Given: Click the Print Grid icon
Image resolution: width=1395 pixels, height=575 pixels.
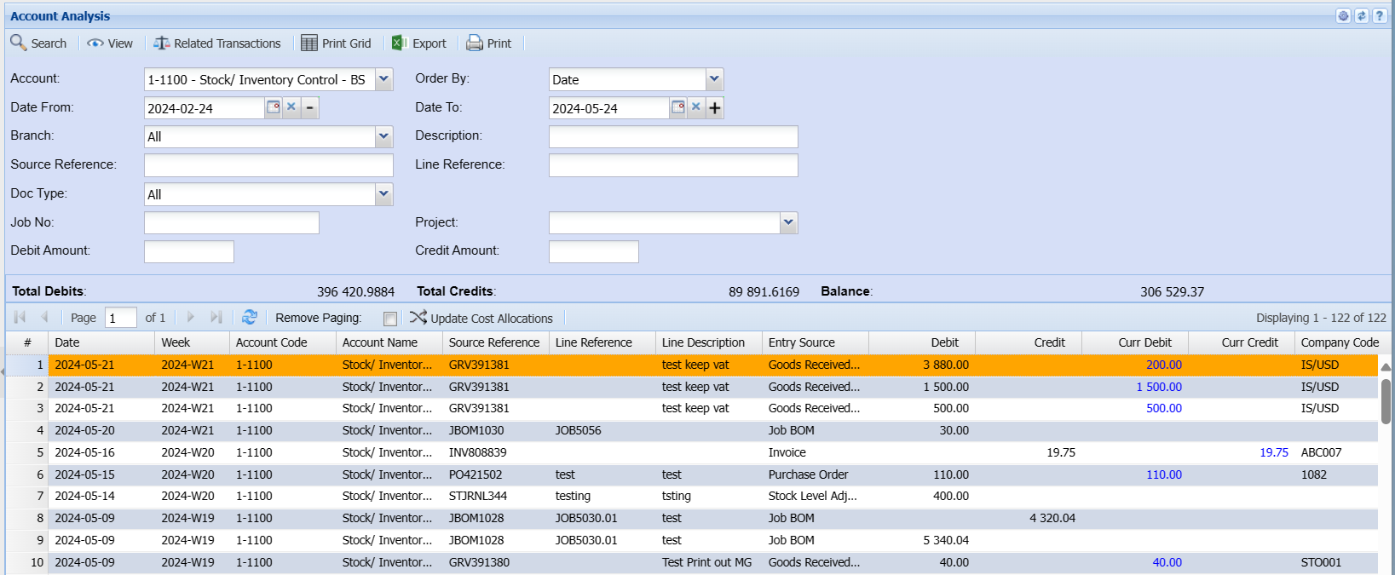Looking at the screenshot, I should pyautogui.click(x=309, y=43).
